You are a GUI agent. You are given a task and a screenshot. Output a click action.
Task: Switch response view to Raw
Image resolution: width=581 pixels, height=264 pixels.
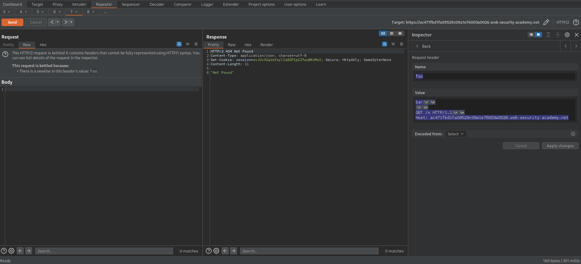click(232, 45)
